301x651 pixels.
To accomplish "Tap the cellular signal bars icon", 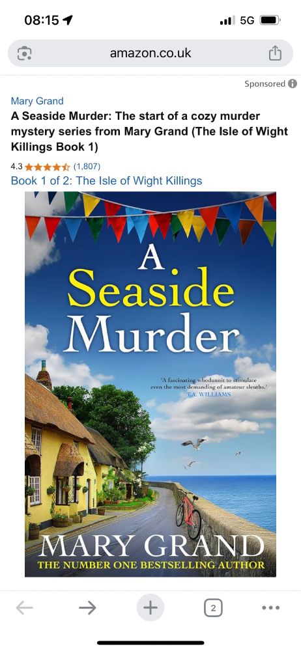I will tap(227, 20).
